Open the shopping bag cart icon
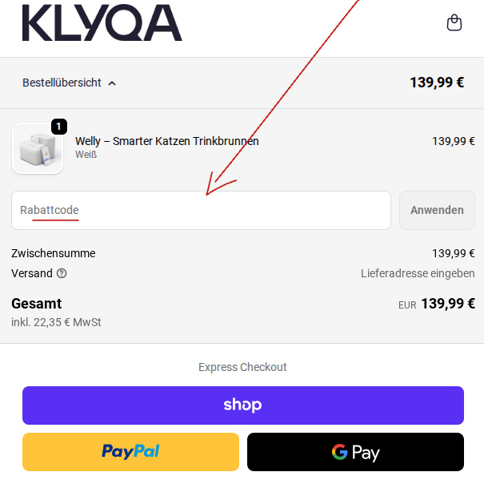The height and width of the screenshot is (480, 484). [454, 22]
